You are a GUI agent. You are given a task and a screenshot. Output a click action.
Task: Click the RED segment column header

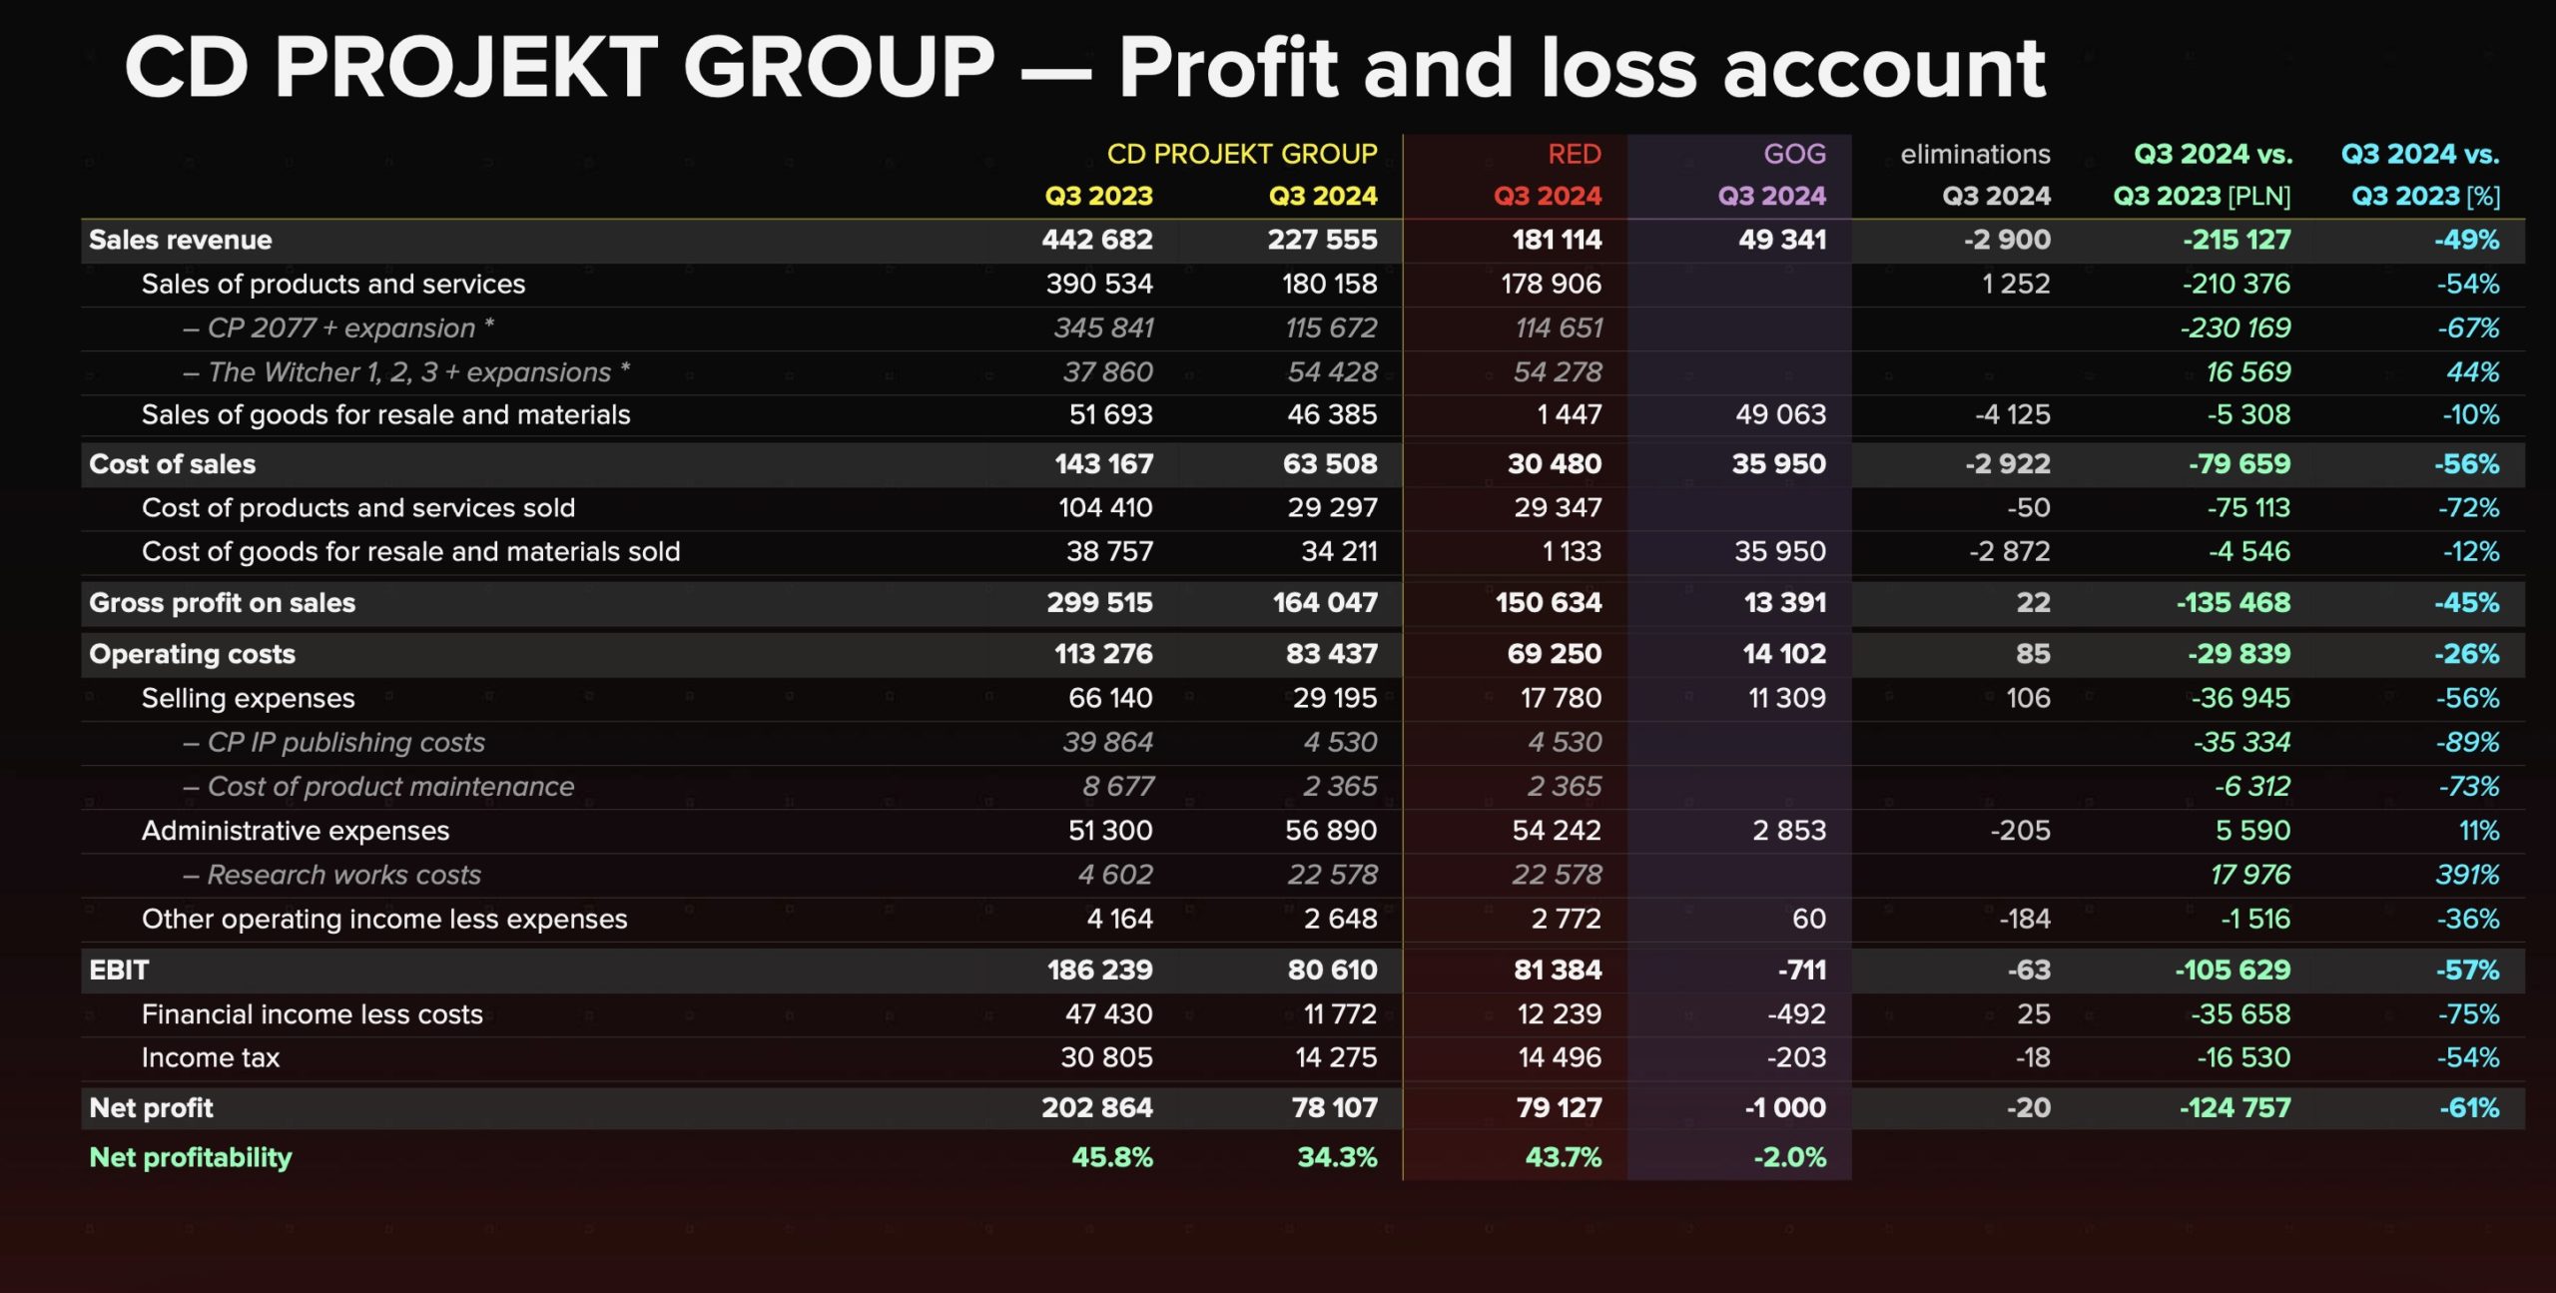pos(1574,154)
